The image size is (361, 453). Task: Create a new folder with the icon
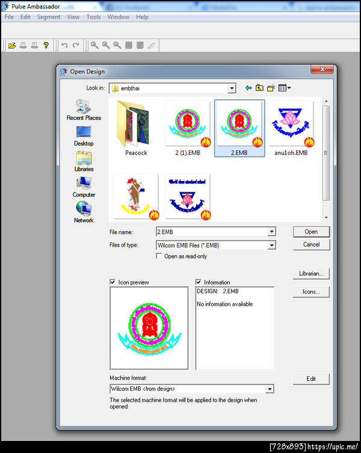point(271,88)
